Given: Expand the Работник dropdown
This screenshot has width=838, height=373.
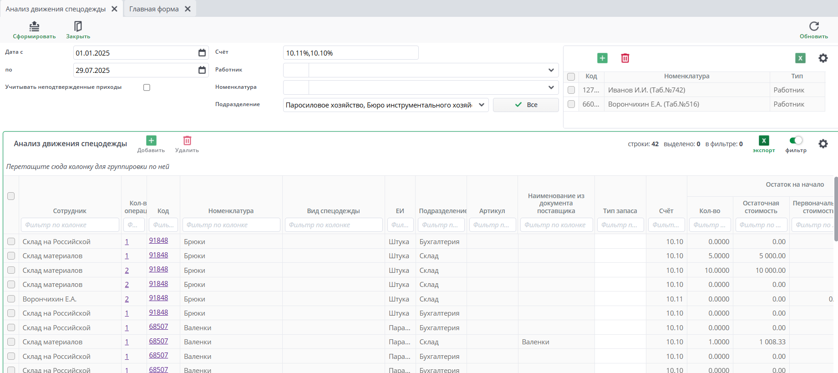Looking at the screenshot, I should pos(551,70).
